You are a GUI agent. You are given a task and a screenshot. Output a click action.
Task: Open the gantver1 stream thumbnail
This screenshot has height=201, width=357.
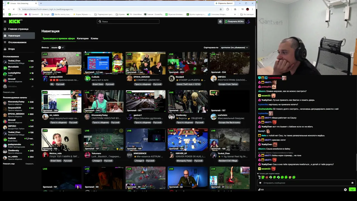(x=146, y=101)
